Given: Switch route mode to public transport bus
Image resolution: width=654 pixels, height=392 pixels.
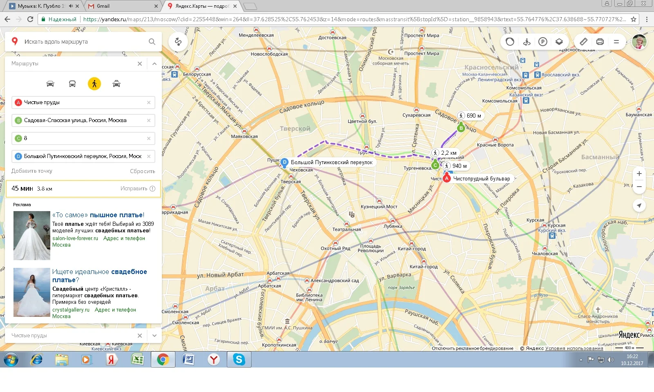Looking at the screenshot, I should click(x=72, y=84).
